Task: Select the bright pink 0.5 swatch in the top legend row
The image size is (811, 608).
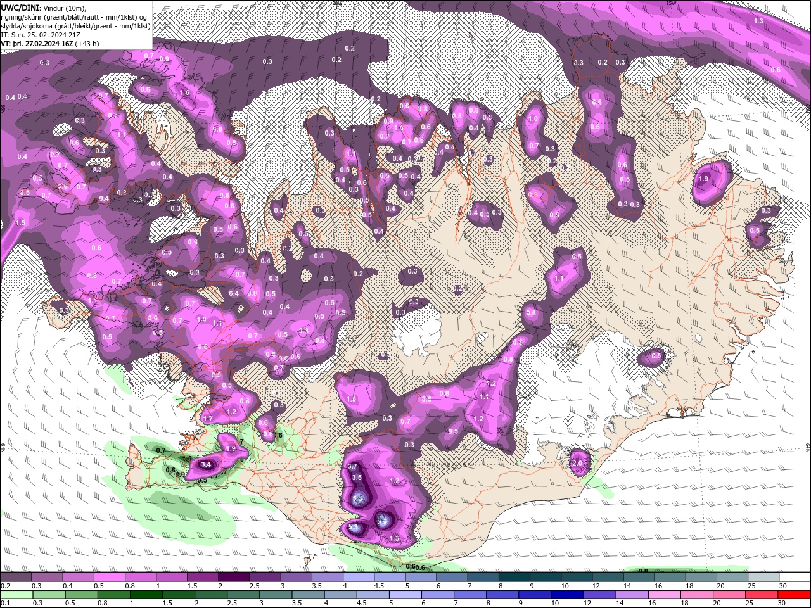Action: click(109, 577)
